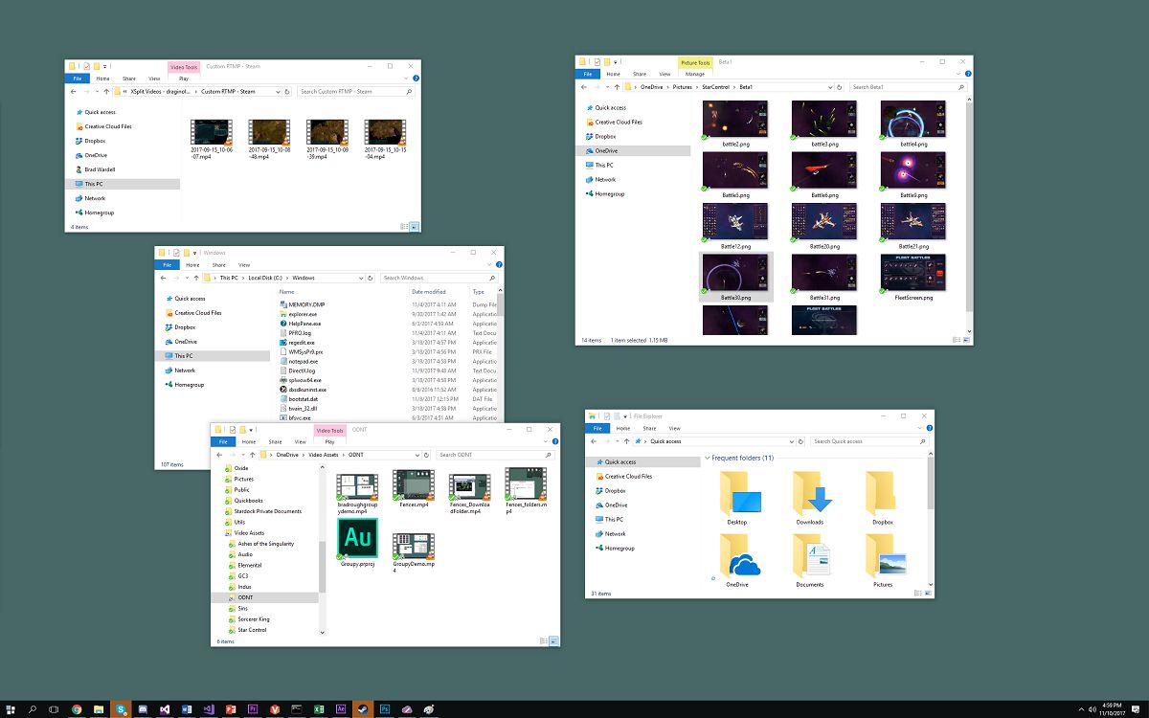The image size is (1149, 718).
Task: Open Task View on the taskbar
Action: (55, 709)
